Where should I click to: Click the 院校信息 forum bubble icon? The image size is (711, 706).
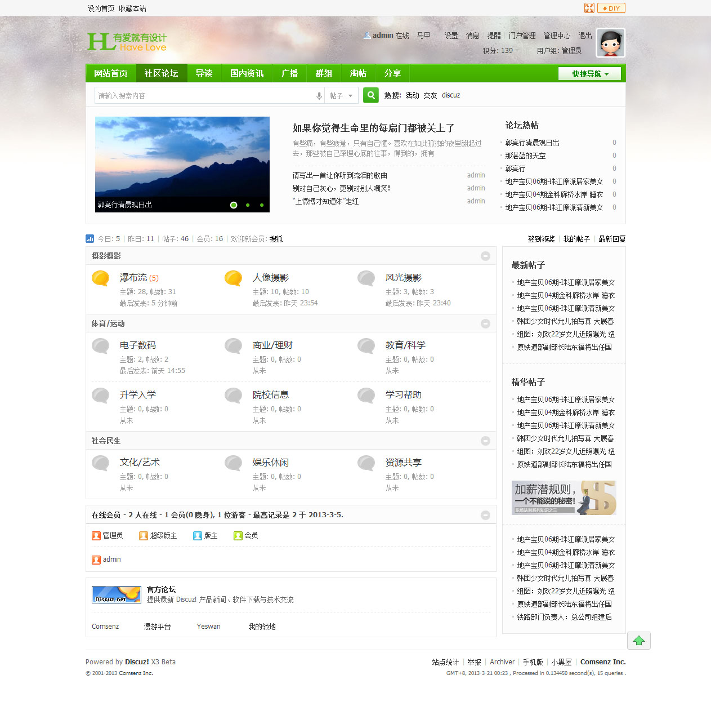click(x=234, y=396)
